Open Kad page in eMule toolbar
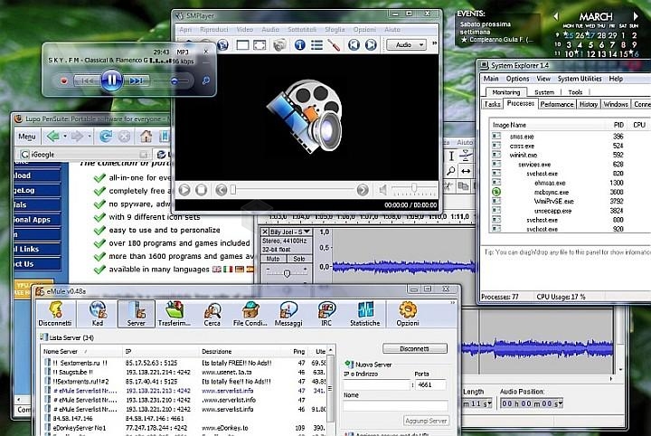This screenshot has height=436, width=651. pos(98,314)
